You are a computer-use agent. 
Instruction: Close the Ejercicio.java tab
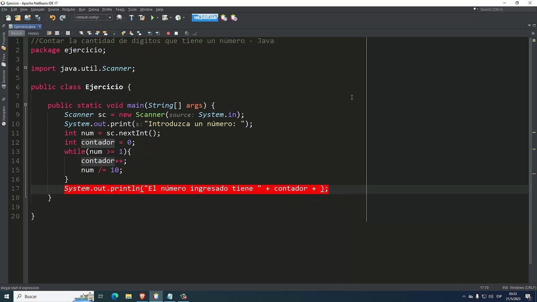tap(39, 26)
